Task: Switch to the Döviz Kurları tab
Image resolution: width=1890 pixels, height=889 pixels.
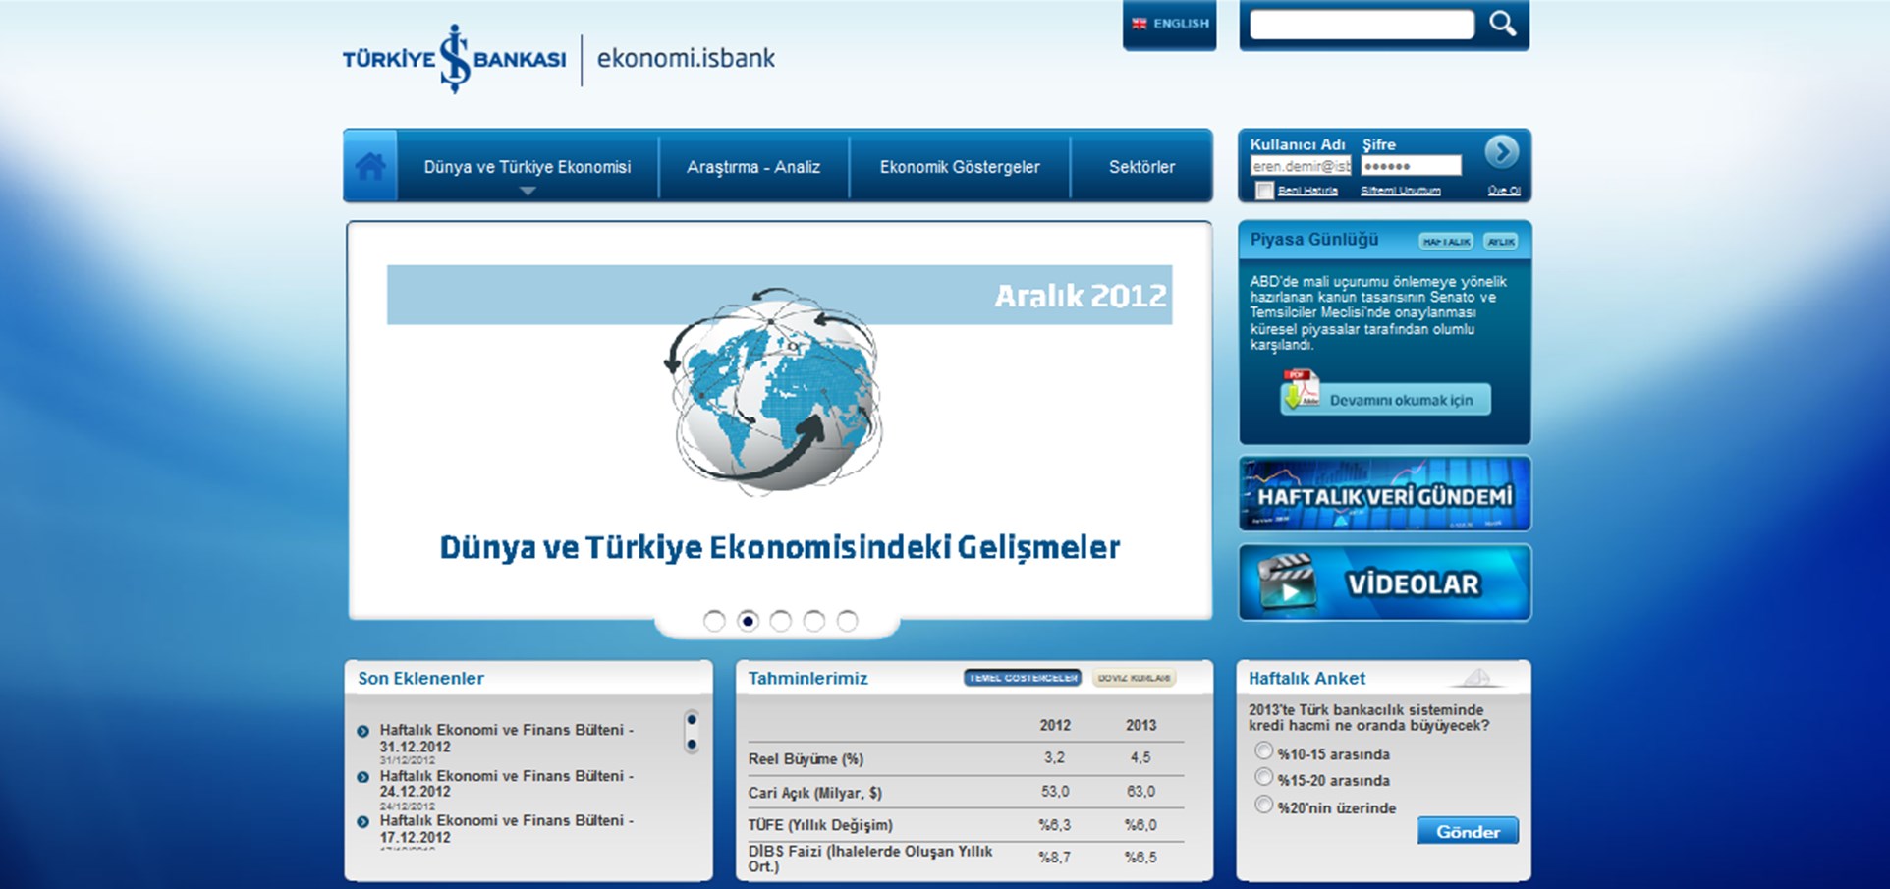Action: [1134, 678]
